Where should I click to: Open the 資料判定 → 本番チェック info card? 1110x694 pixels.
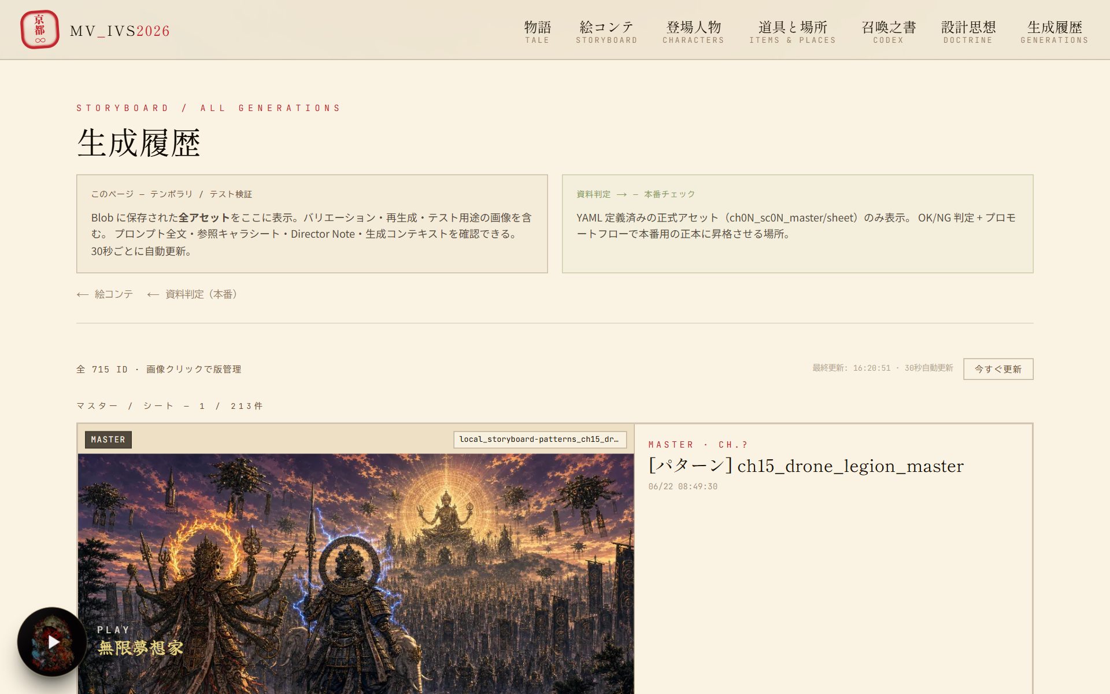(x=797, y=224)
